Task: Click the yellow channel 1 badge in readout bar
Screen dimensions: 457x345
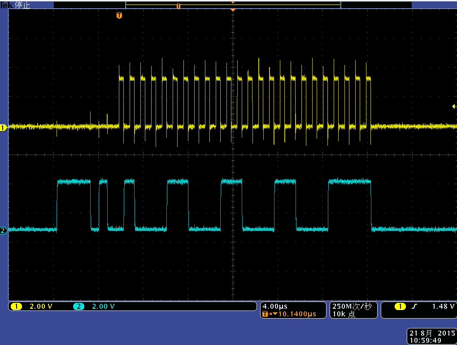Action: tap(16, 306)
